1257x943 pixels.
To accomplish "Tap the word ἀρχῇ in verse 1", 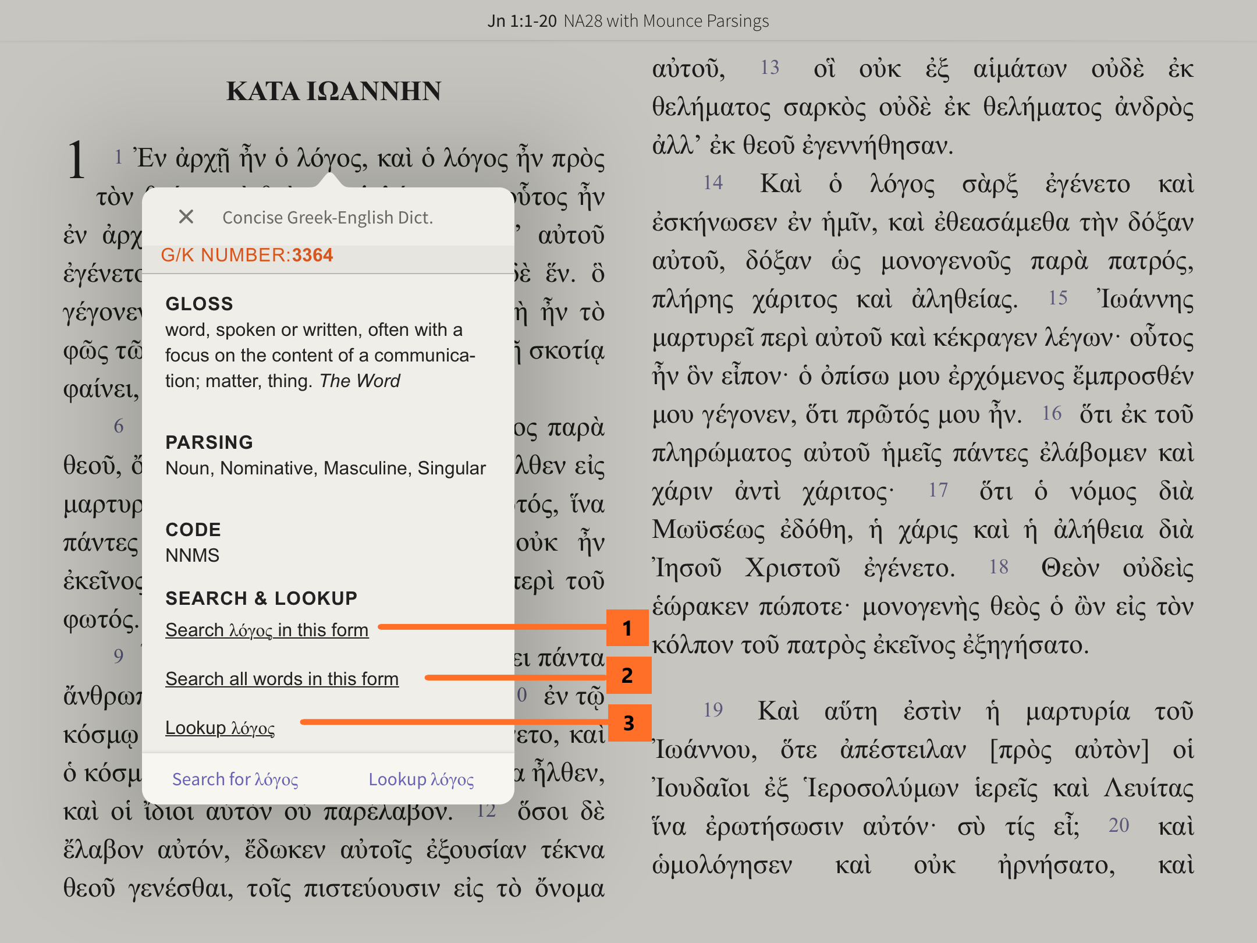I will (x=203, y=158).
